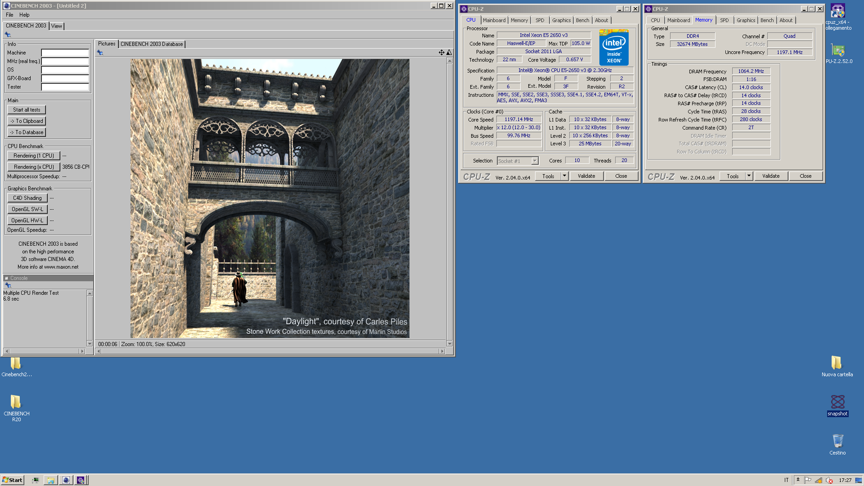Click the MHz (real freq.) input field
Image resolution: width=864 pixels, height=486 pixels.
tap(65, 61)
